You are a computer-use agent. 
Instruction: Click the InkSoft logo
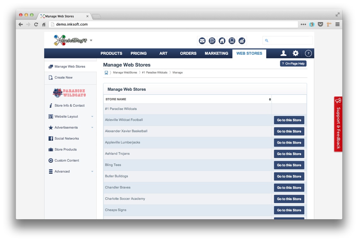click(x=70, y=40)
